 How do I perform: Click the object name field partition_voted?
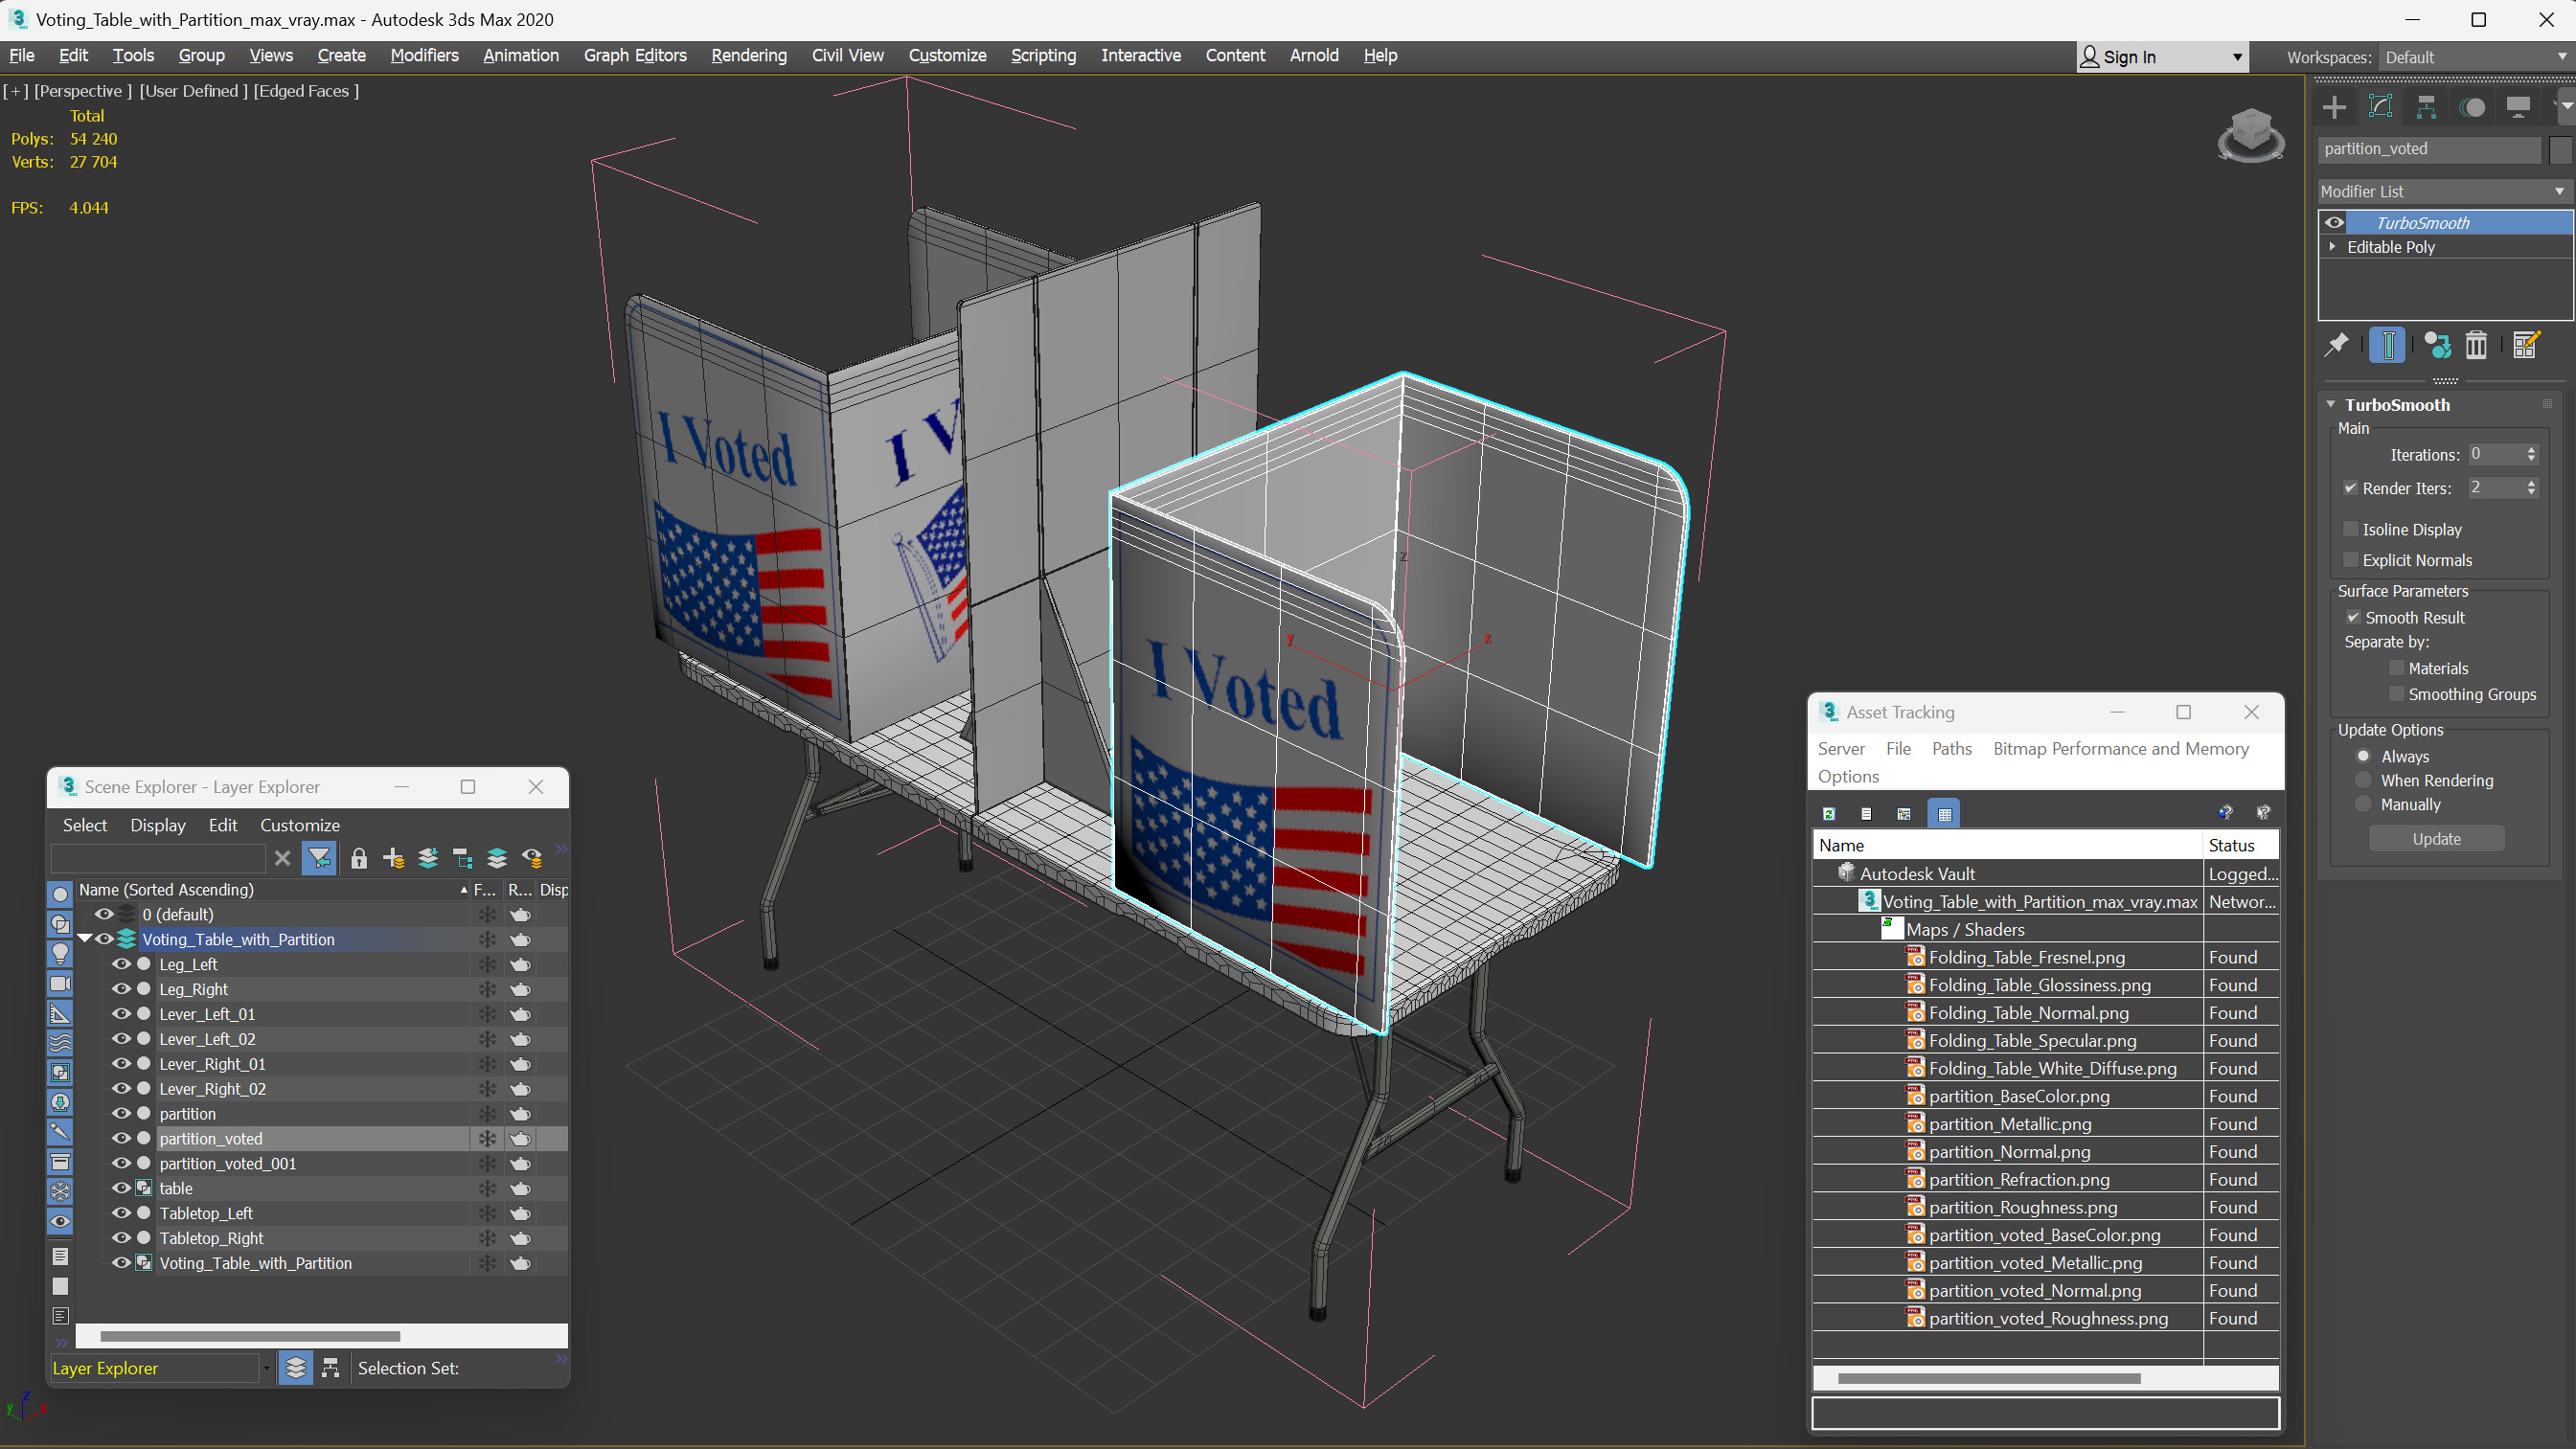point(2429,149)
